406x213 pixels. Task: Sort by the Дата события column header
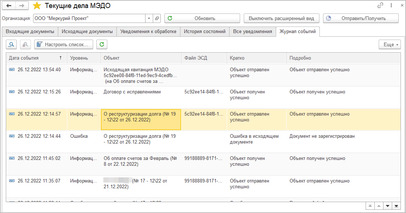(x=35, y=58)
